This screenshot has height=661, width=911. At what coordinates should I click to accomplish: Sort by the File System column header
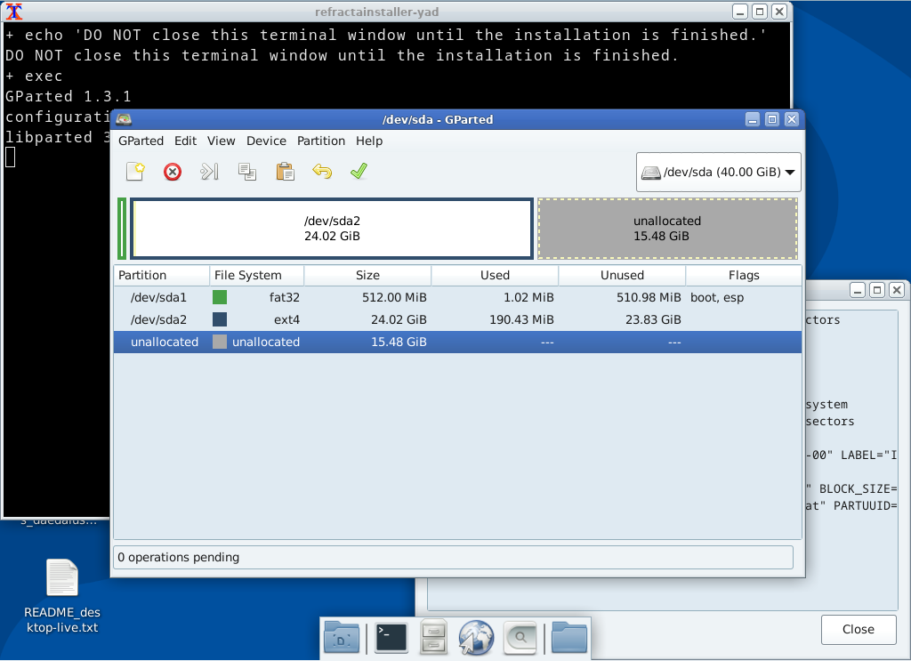tap(256, 275)
